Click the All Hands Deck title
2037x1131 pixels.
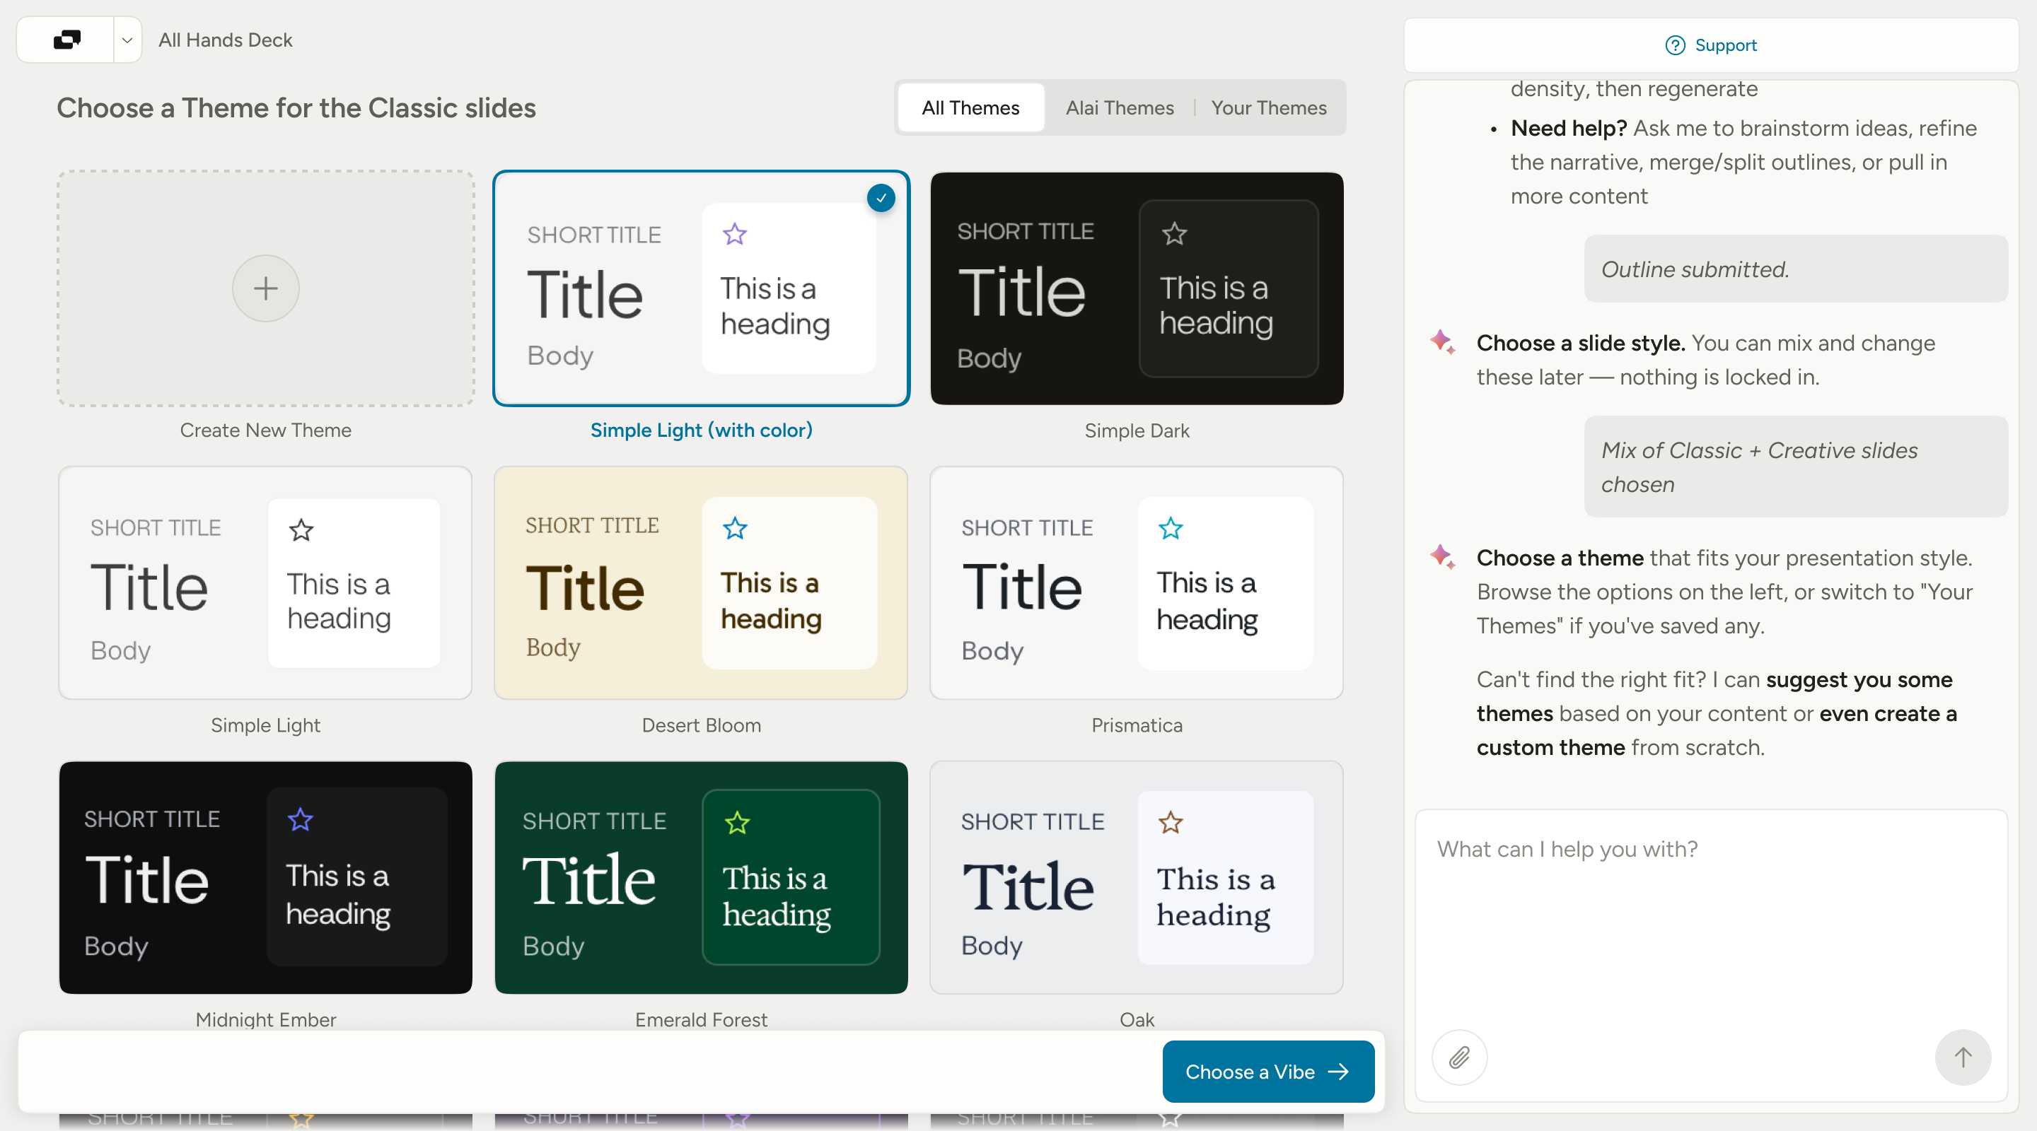[226, 40]
